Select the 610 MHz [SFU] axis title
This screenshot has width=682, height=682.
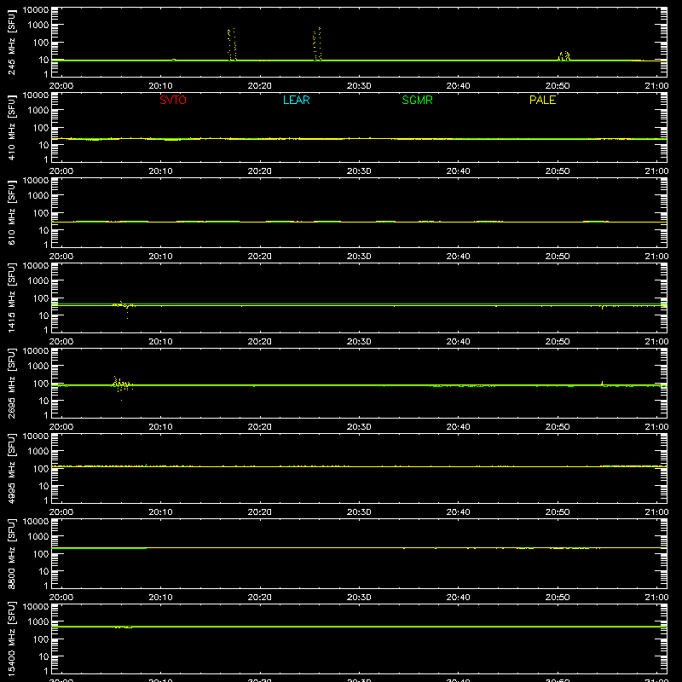tap(11, 212)
